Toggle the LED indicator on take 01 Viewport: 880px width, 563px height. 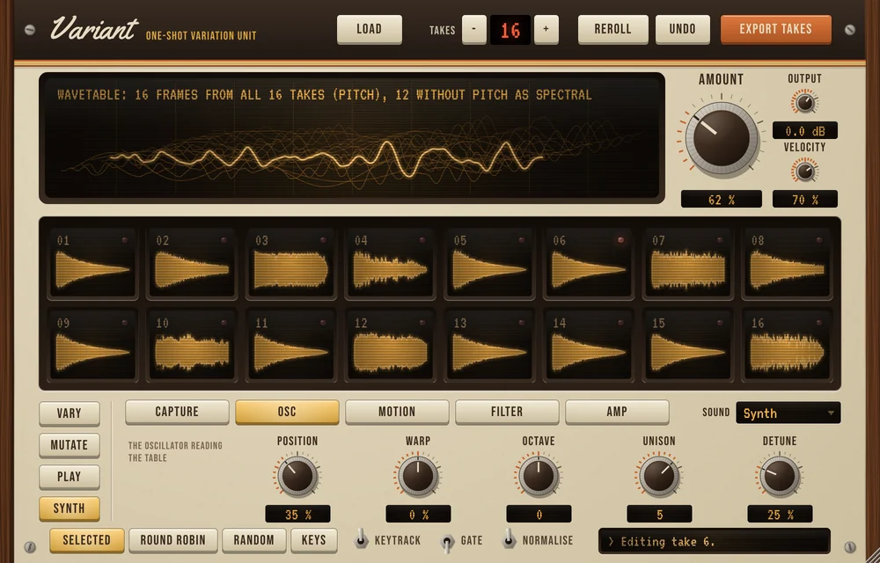(x=125, y=240)
